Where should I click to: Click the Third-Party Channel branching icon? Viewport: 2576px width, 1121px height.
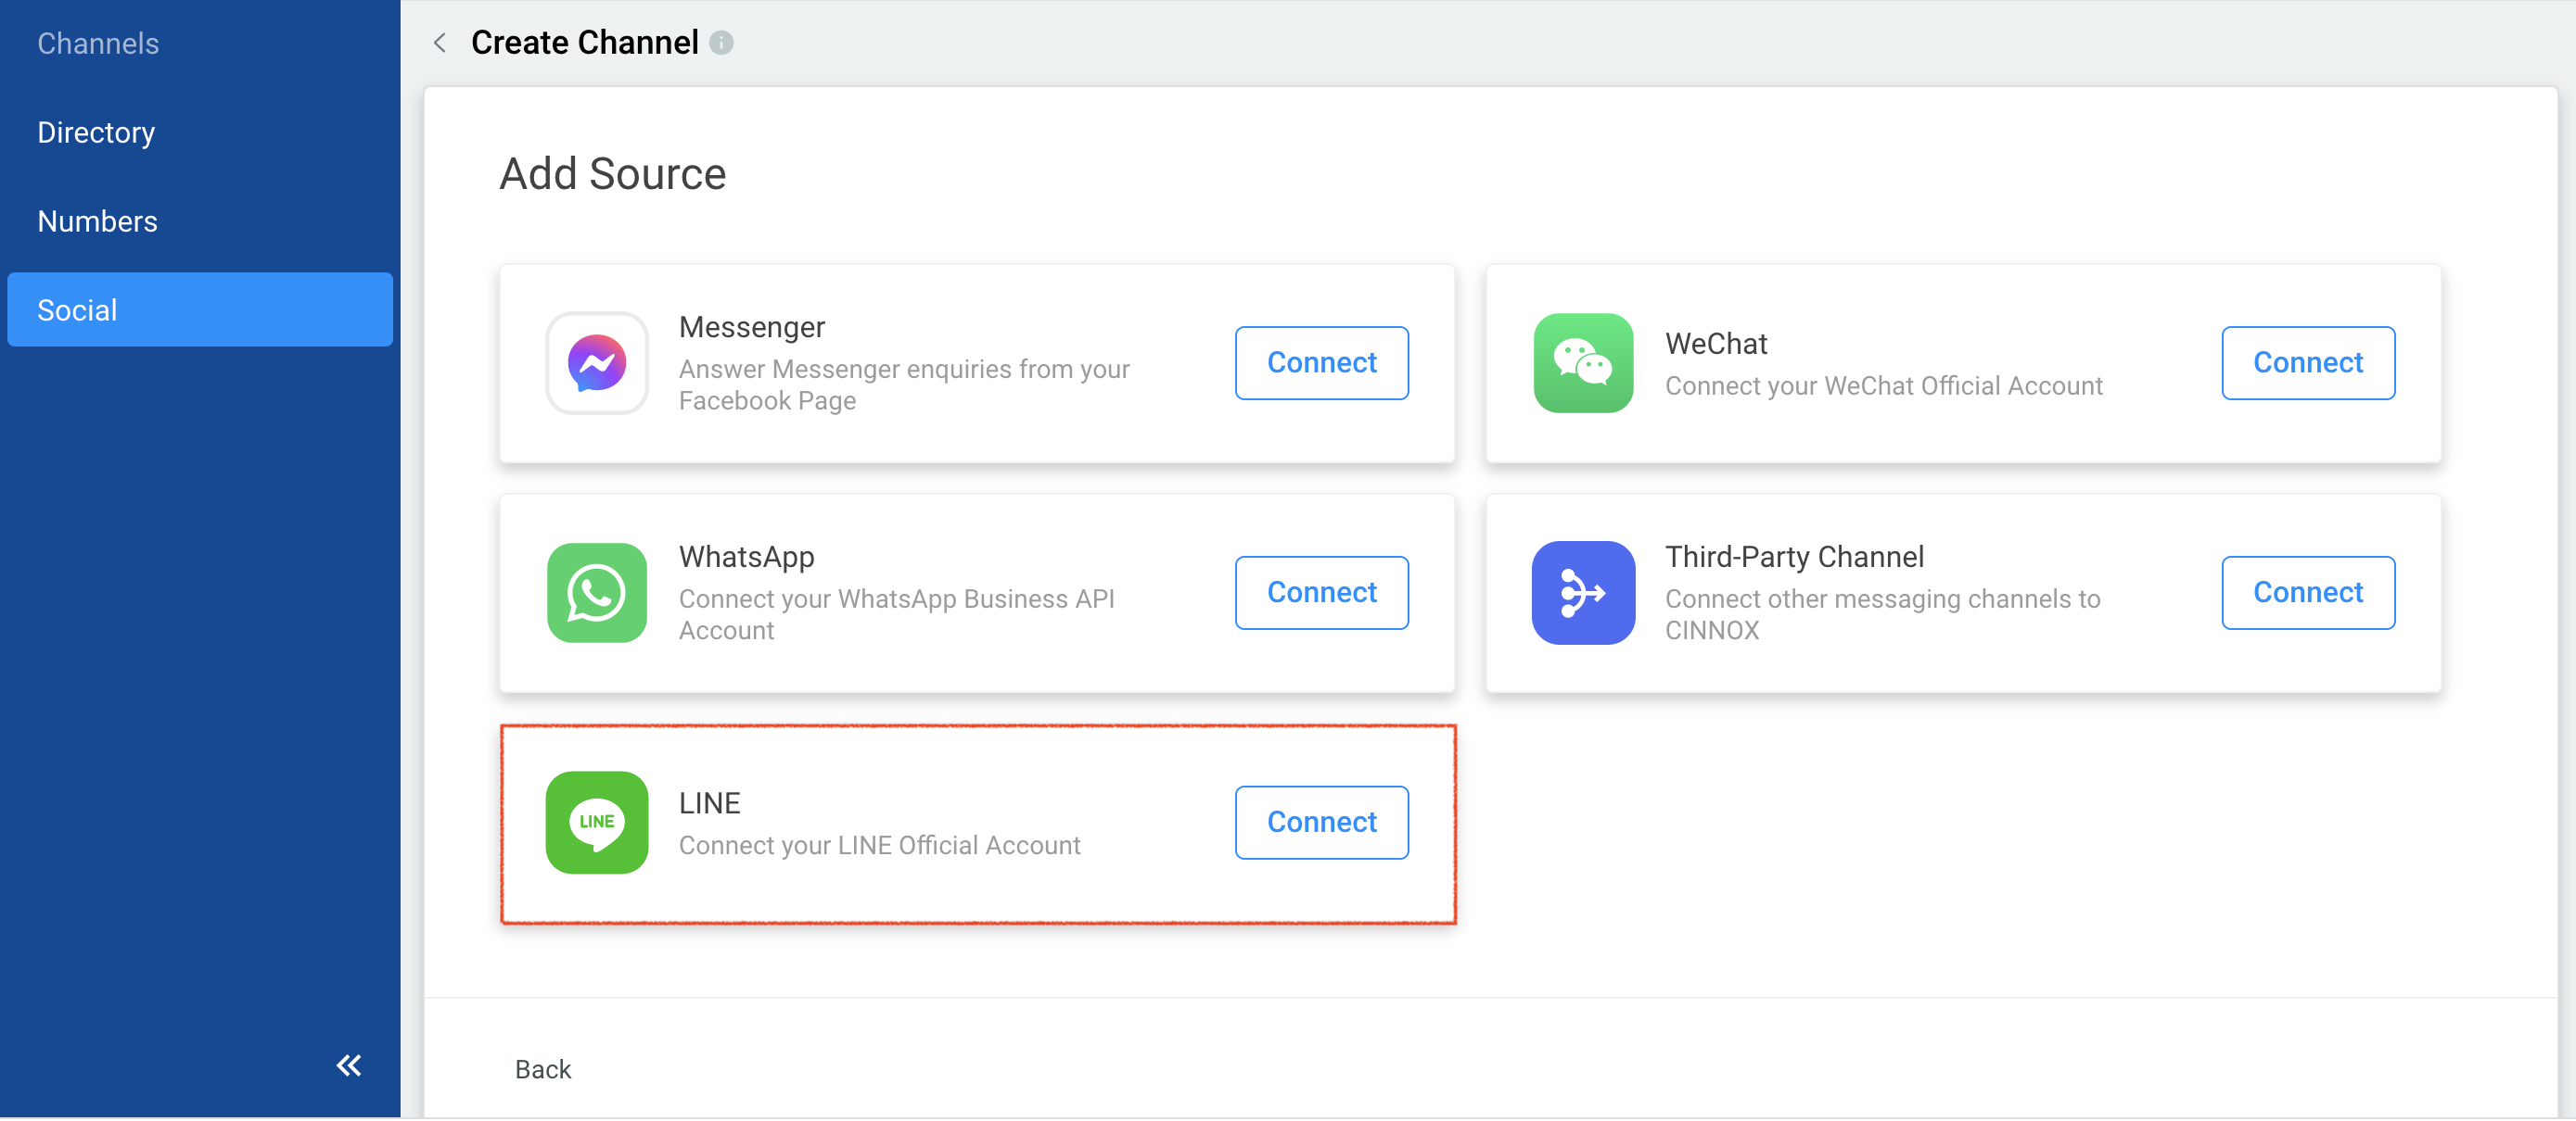click(1582, 594)
